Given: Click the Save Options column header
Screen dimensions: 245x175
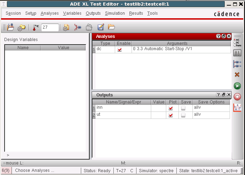Looking at the screenshot, I should 211,102.
